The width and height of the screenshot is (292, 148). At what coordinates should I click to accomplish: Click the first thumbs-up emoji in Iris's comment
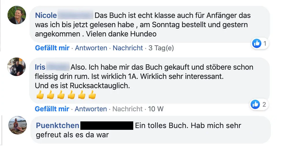point(40,95)
